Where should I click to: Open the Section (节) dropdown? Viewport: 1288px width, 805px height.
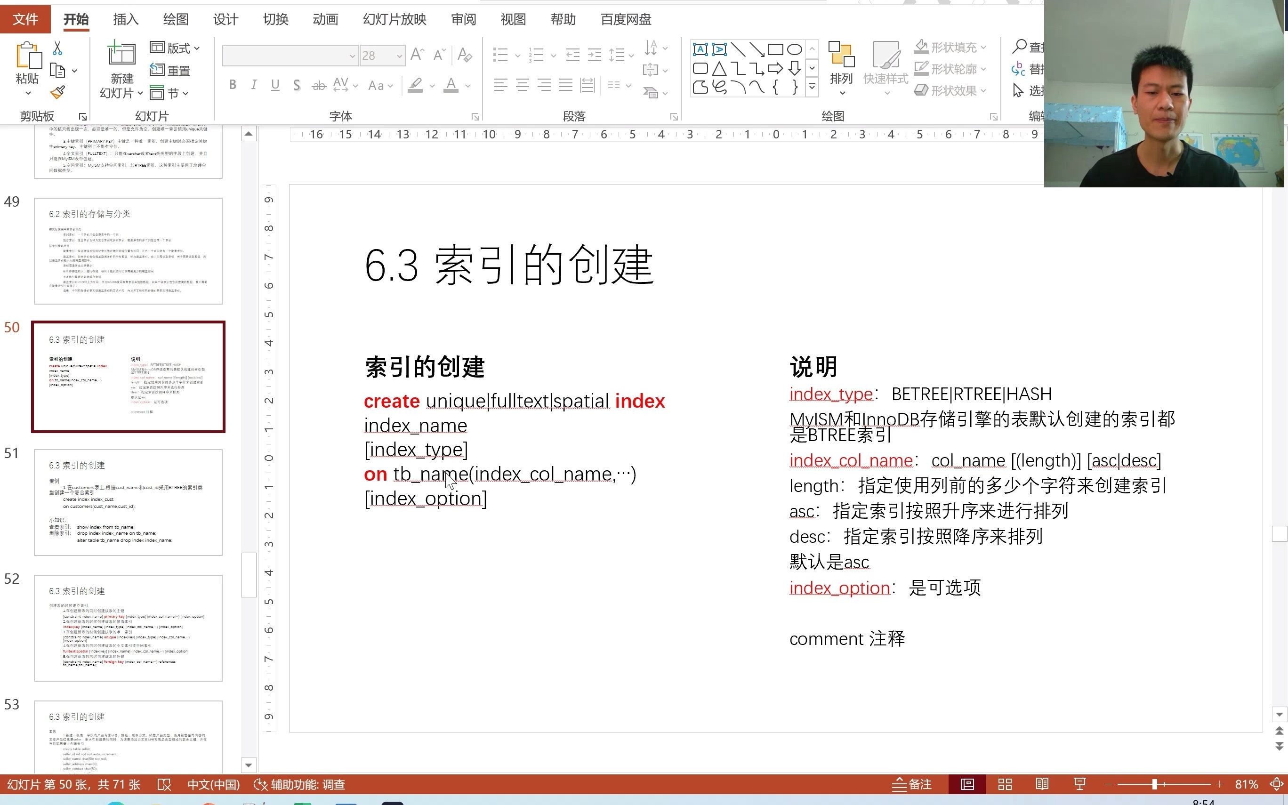tap(169, 93)
